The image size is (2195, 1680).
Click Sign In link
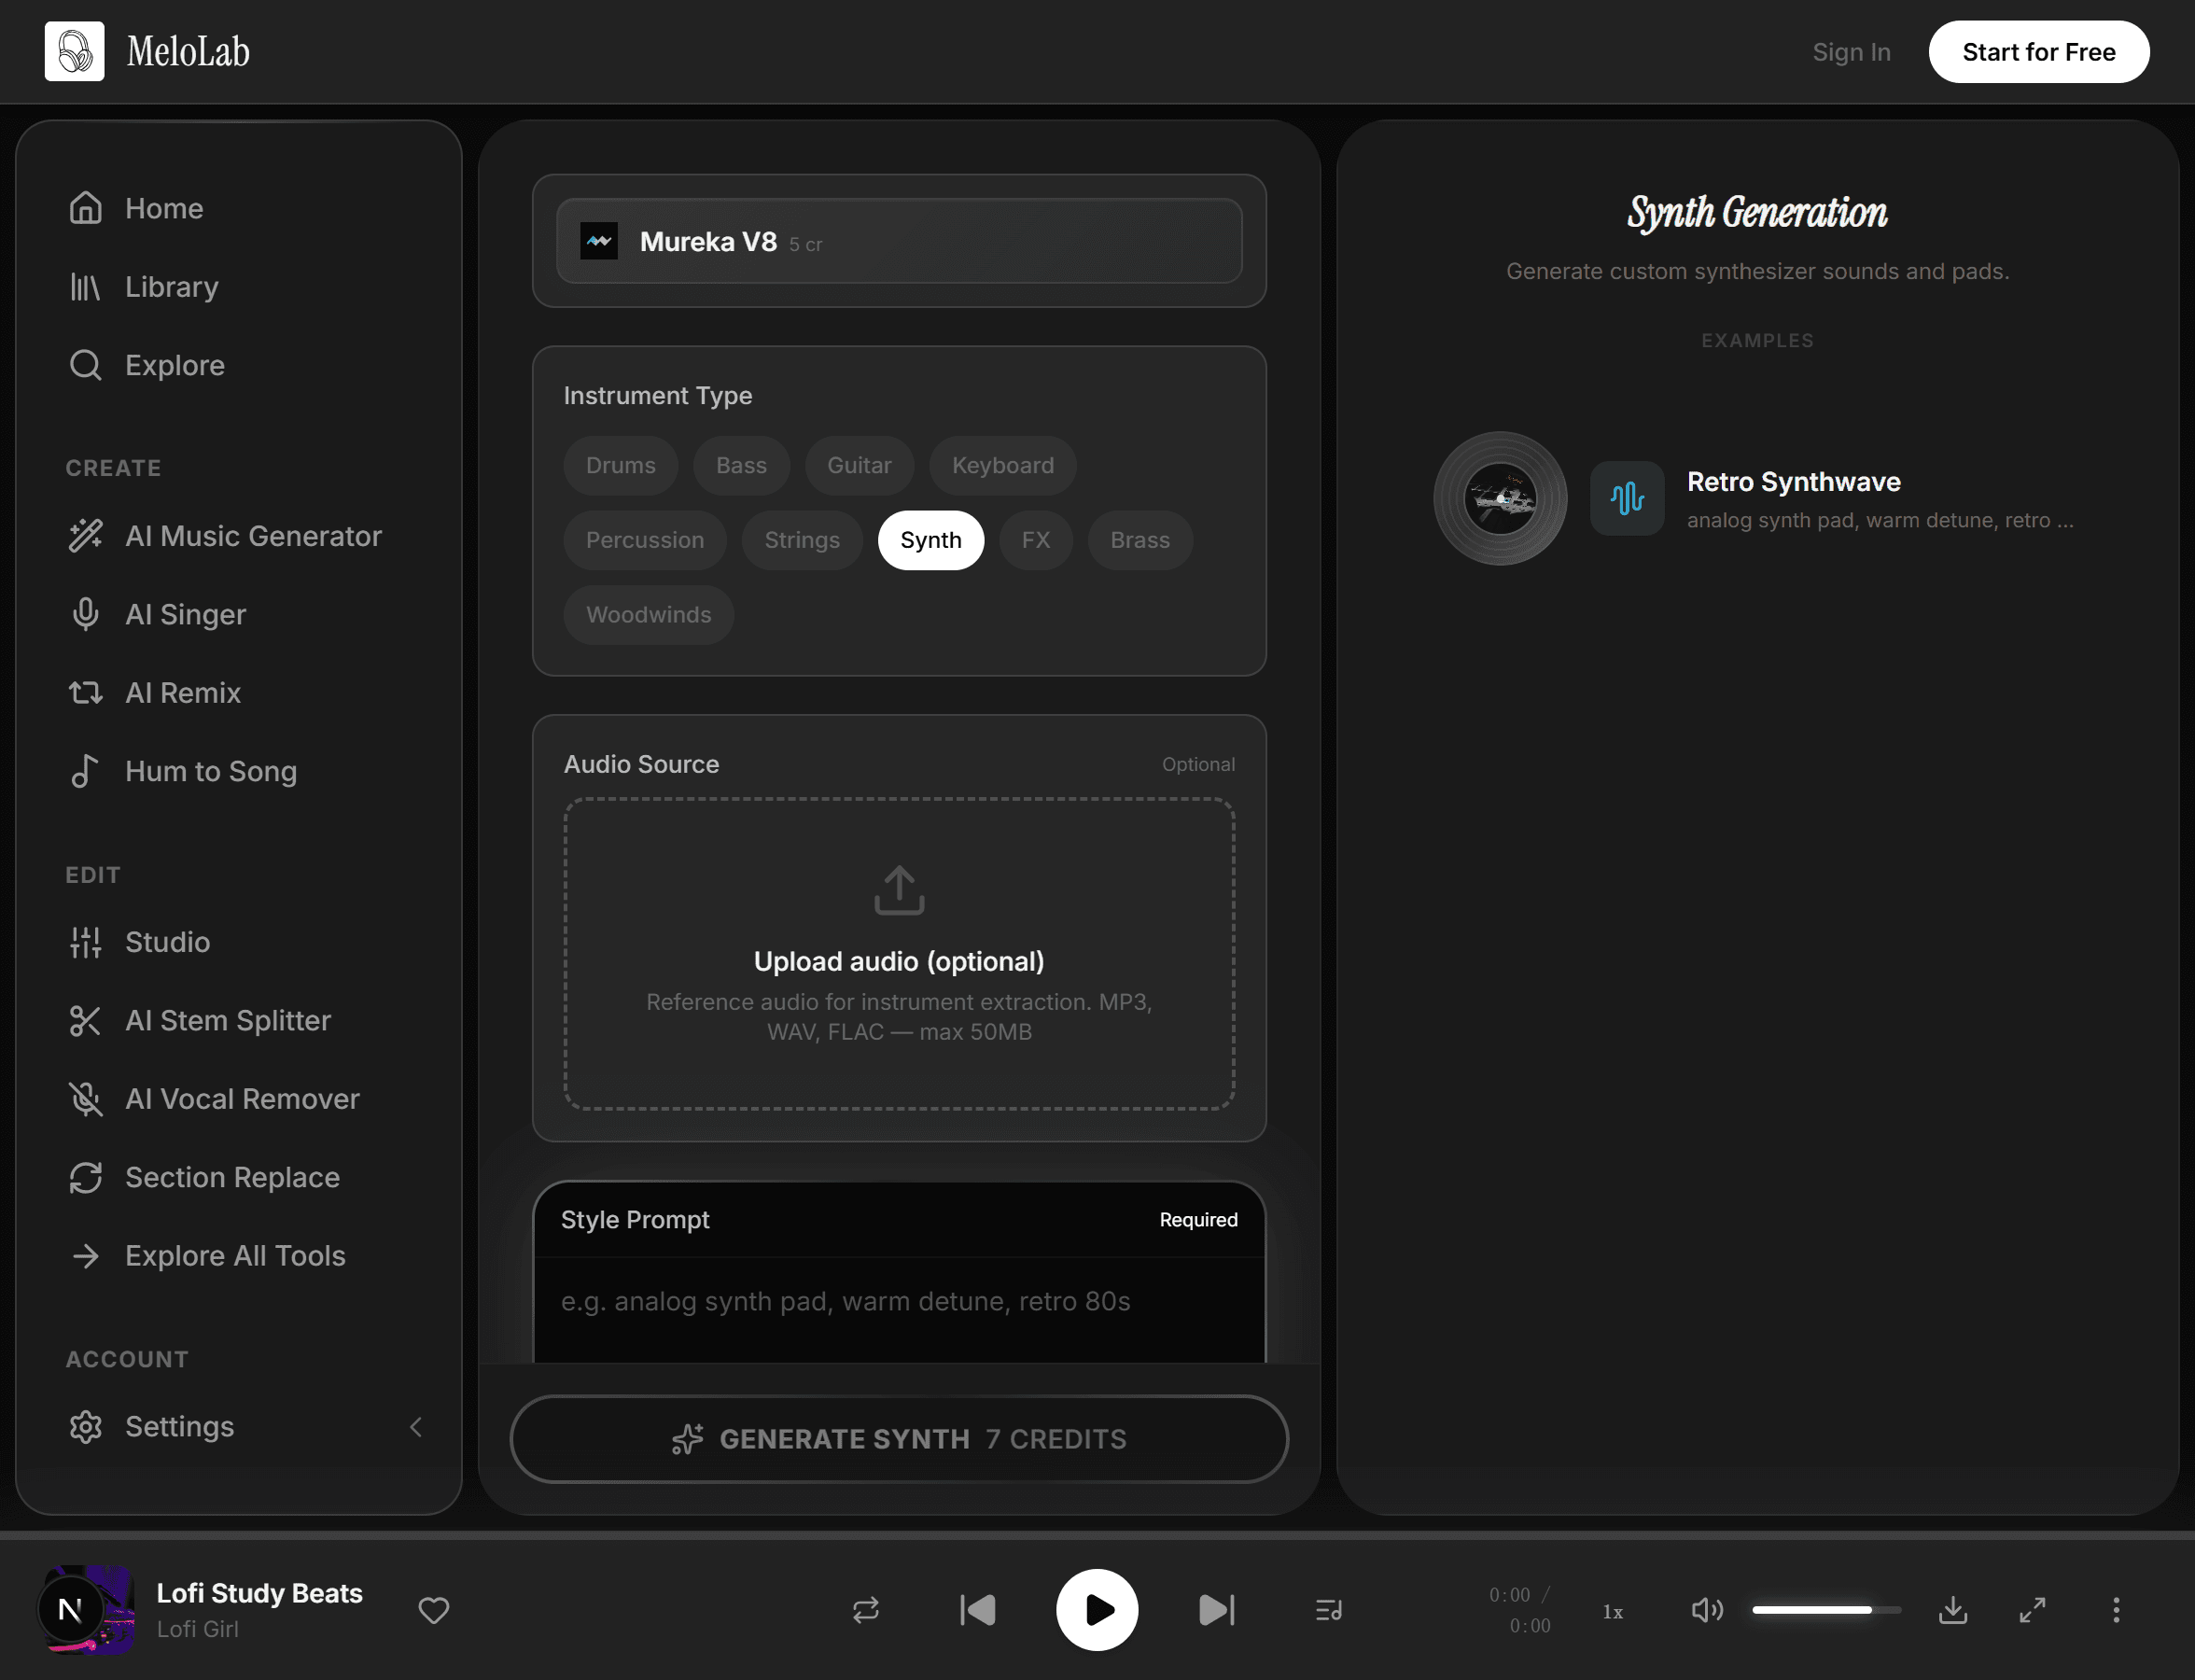[x=1851, y=52]
